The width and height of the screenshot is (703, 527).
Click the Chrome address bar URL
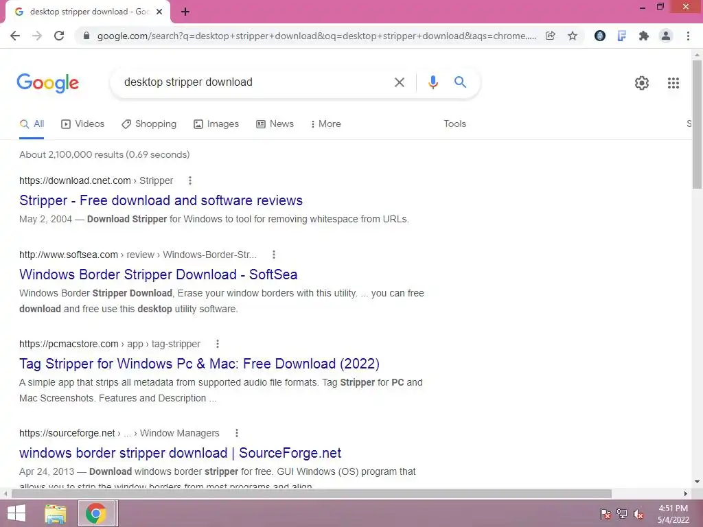click(316, 36)
